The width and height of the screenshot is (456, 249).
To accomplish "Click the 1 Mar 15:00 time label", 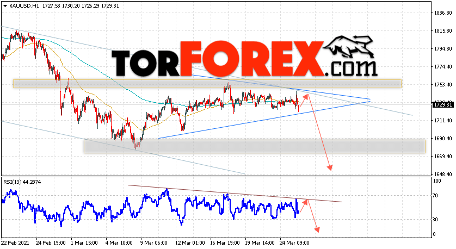I will pos(84,243).
